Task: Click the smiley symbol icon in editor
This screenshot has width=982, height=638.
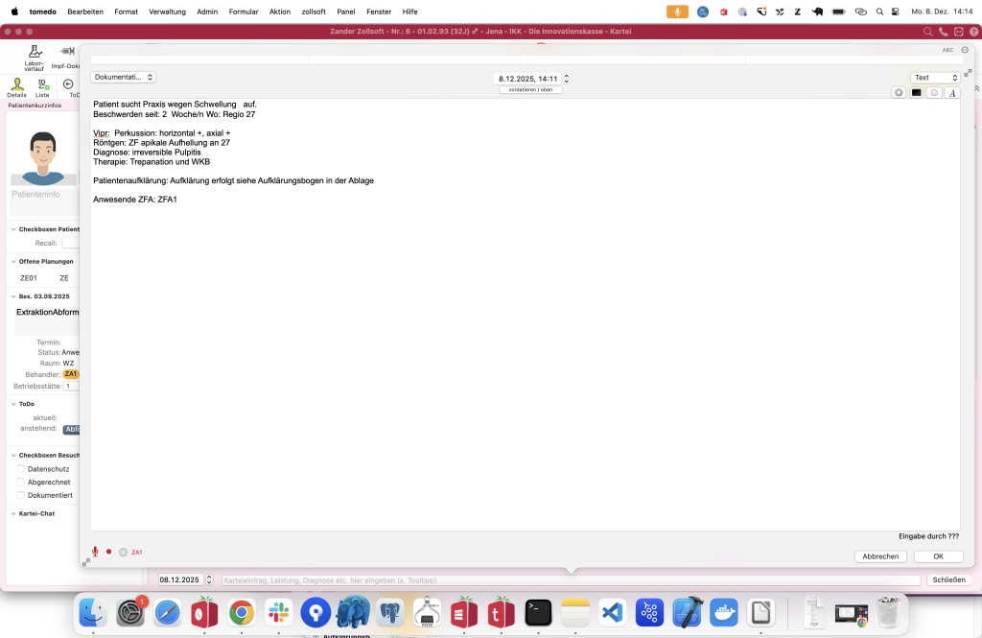Action: [934, 93]
